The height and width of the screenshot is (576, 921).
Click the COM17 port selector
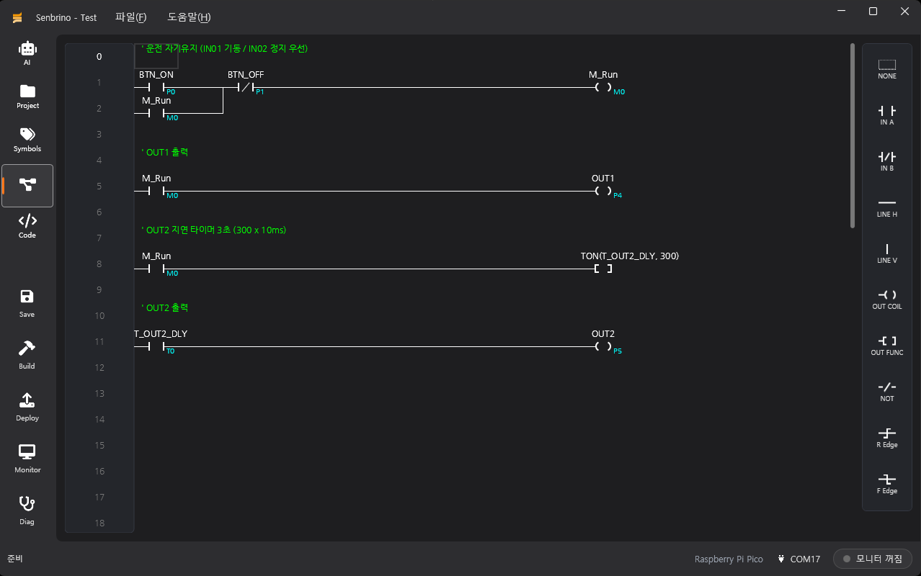point(798,559)
